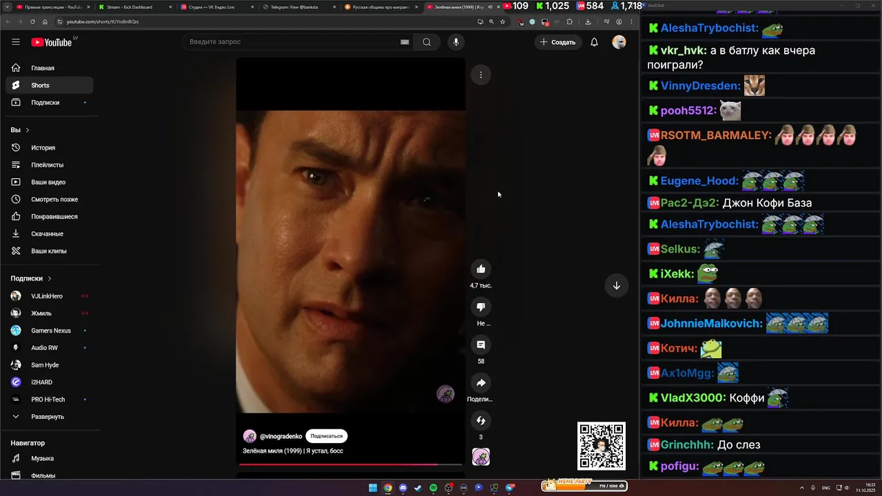Like the Short with thumbs up
This screenshot has width=882, height=496.
coord(481,269)
